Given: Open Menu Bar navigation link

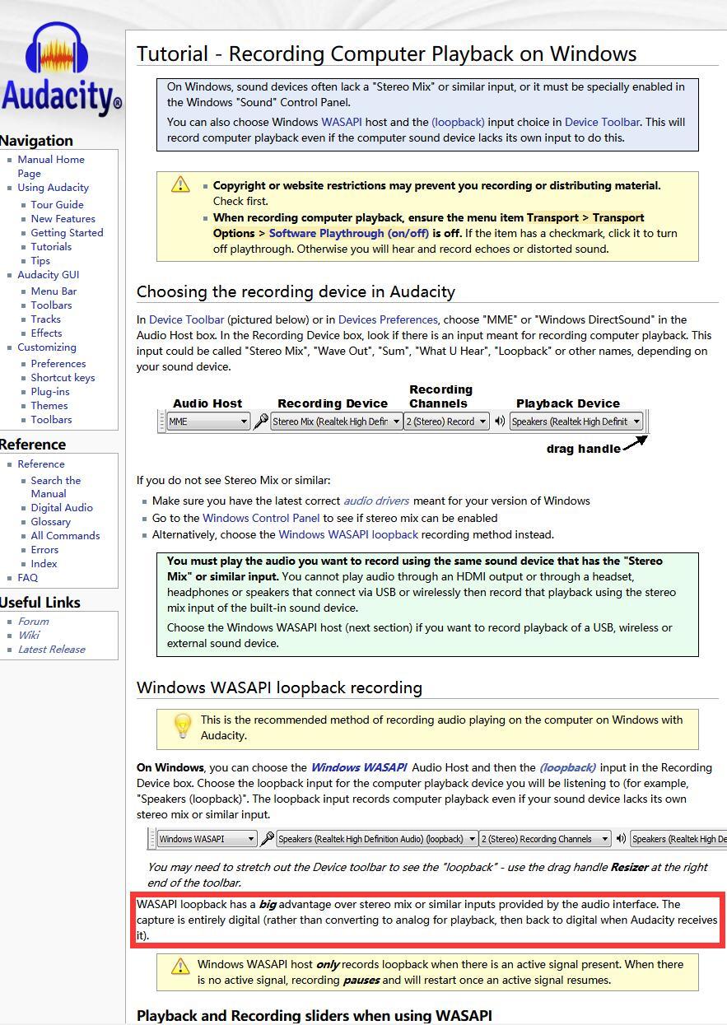Looking at the screenshot, I should (x=54, y=291).
